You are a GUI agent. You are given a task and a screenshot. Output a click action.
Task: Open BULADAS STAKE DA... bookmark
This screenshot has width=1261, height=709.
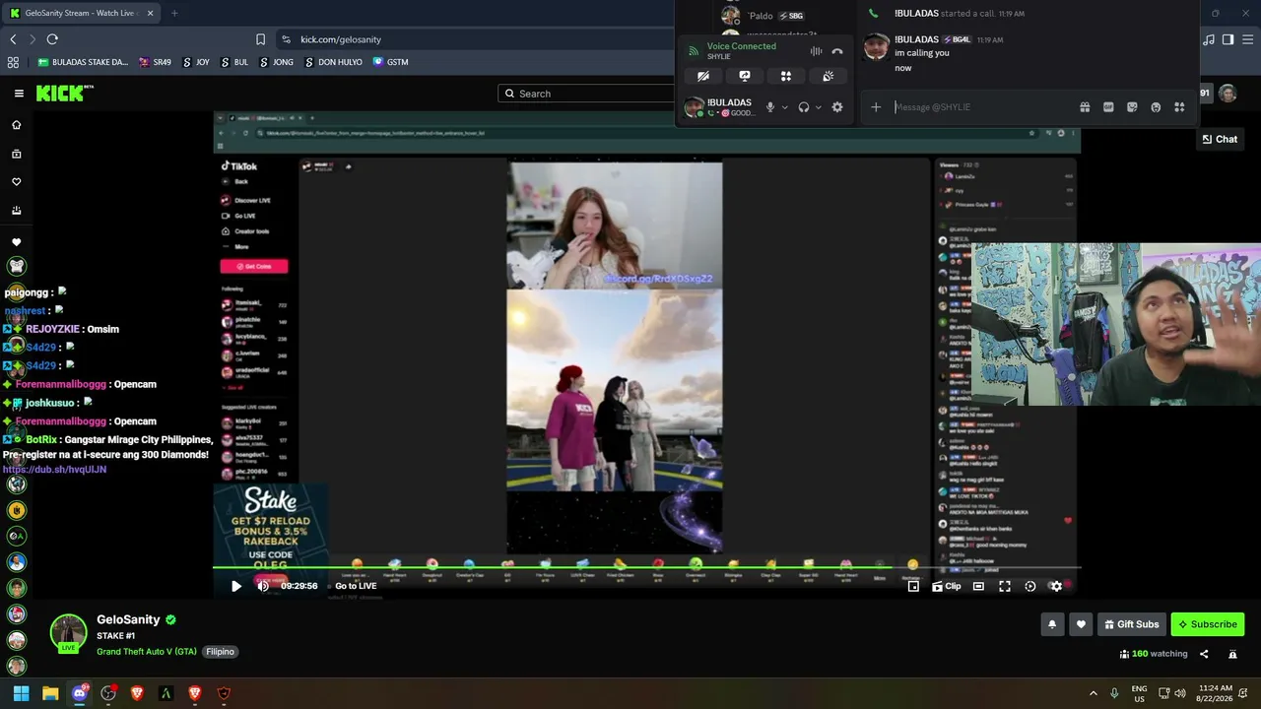click(83, 62)
